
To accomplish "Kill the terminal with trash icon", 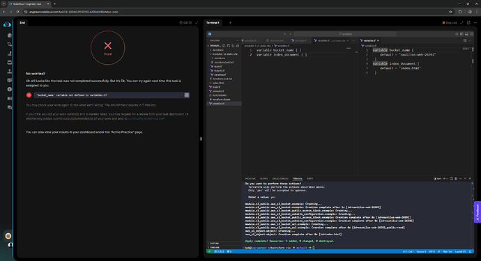I will tap(455, 179).
